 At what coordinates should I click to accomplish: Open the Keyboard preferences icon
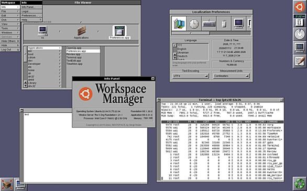click(209, 23)
